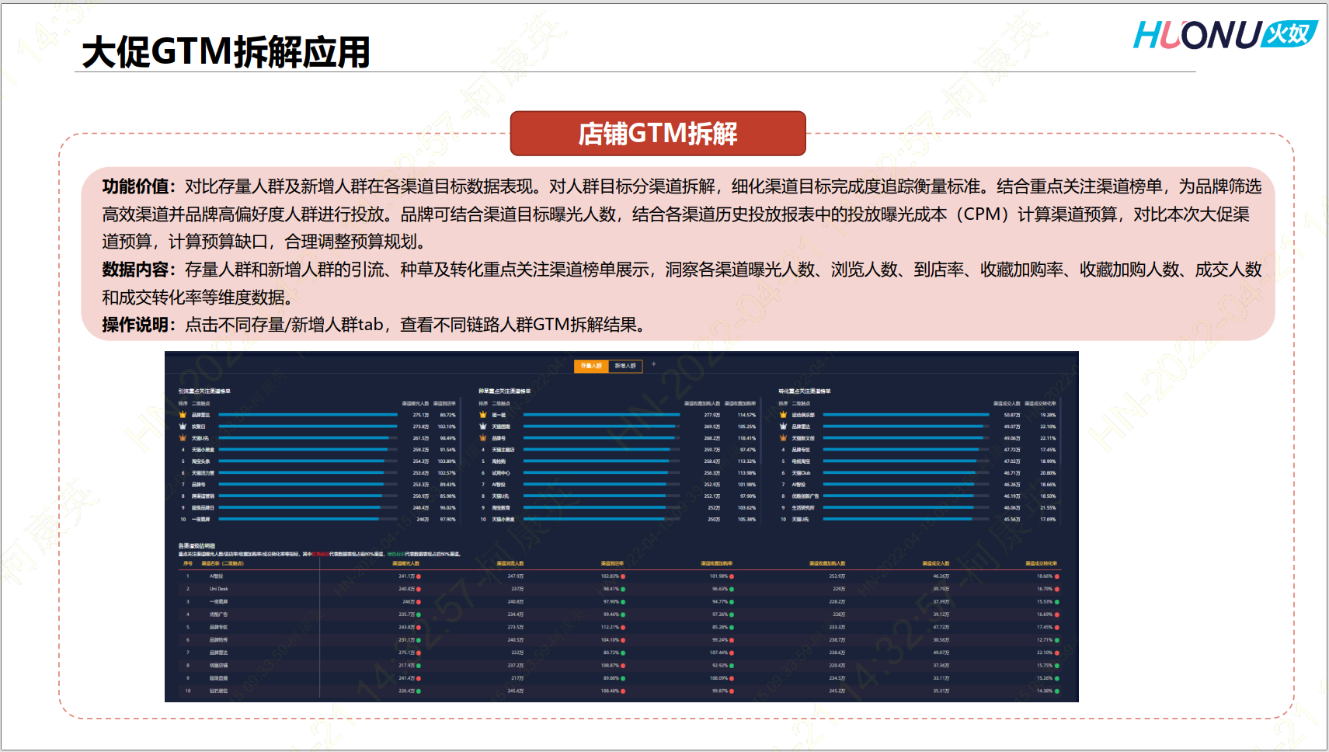Click red status dot beside 102.83% in table
Image resolution: width=1329 pixels, height=752 pixels.
(x=623, y=576)
